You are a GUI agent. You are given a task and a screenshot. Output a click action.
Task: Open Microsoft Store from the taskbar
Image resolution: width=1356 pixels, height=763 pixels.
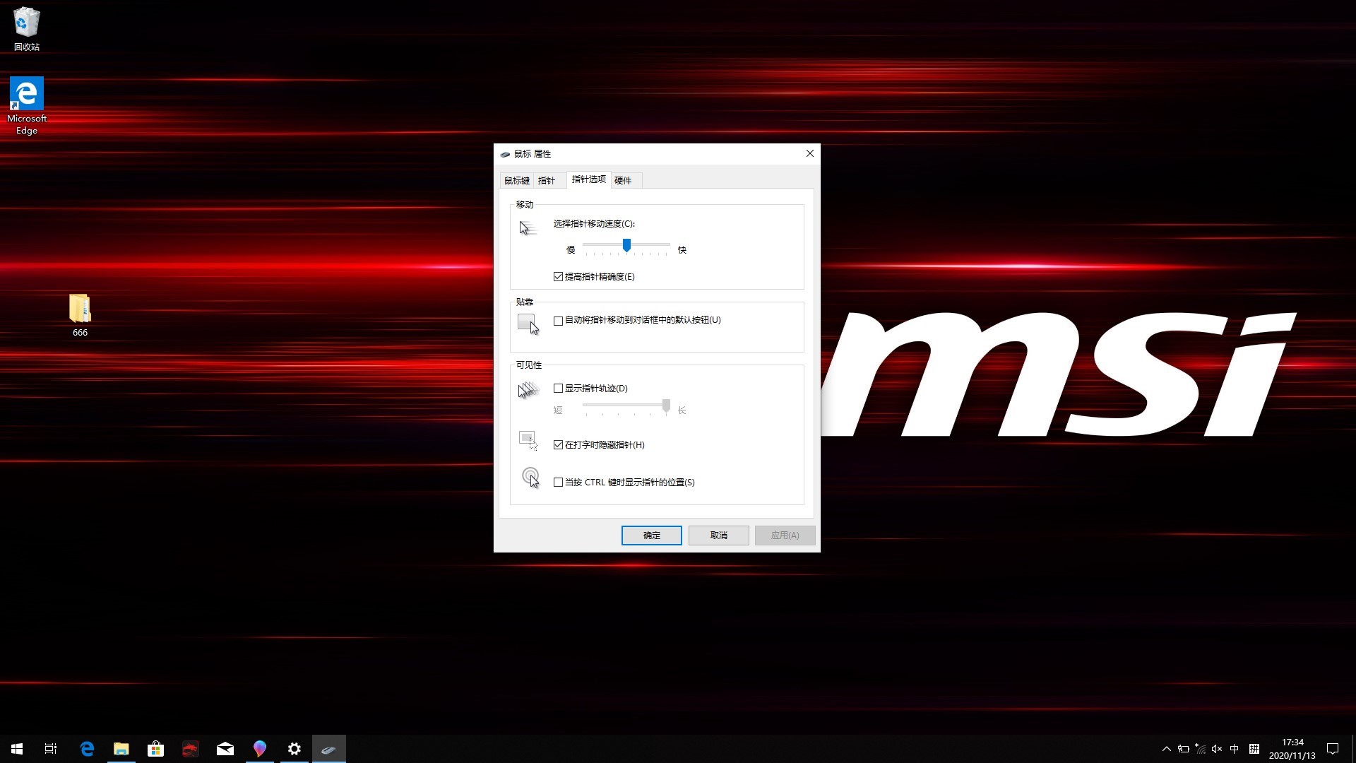coord(155,749)
